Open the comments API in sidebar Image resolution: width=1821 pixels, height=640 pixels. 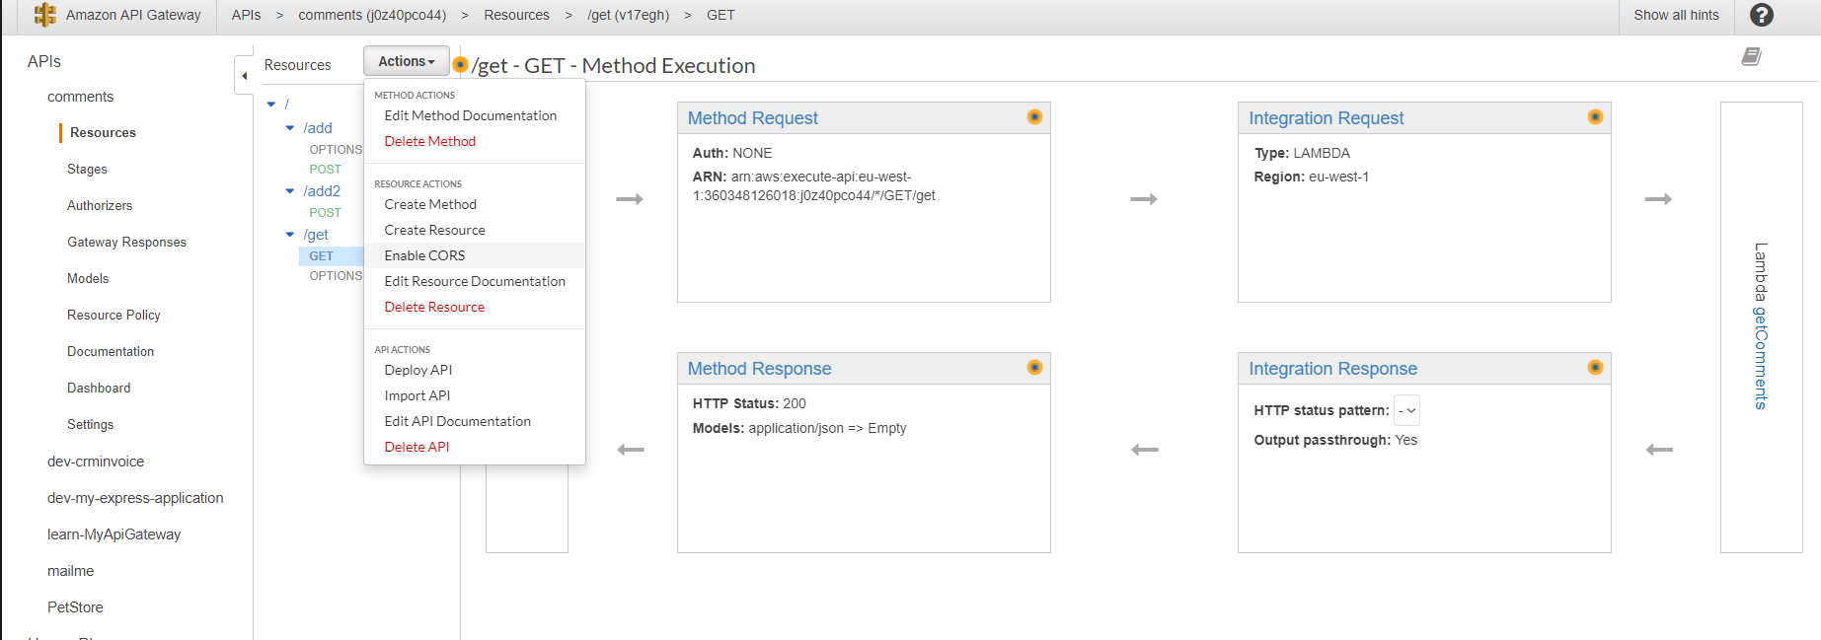(x=80, y=97)
